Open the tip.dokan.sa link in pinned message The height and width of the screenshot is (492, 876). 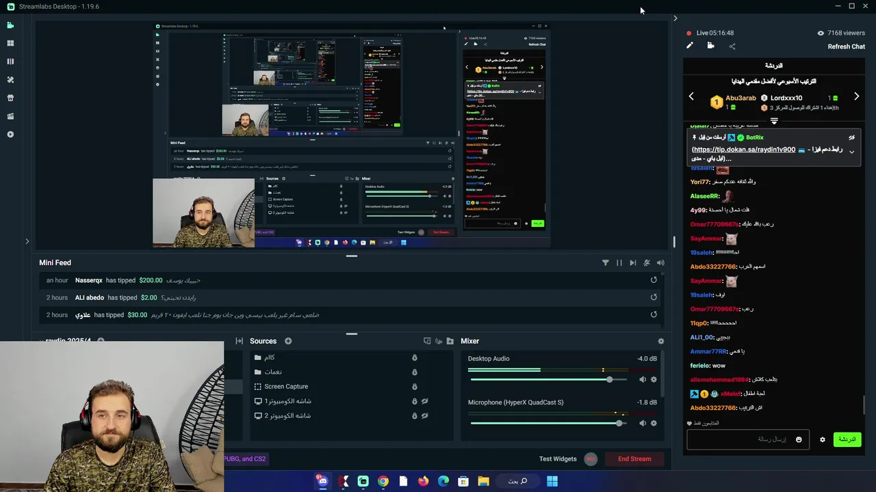pyautogui.click(x=744, y=150)
